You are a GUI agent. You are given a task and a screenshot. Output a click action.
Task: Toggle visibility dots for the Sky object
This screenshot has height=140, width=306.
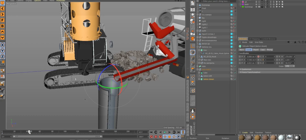point(234,18)
